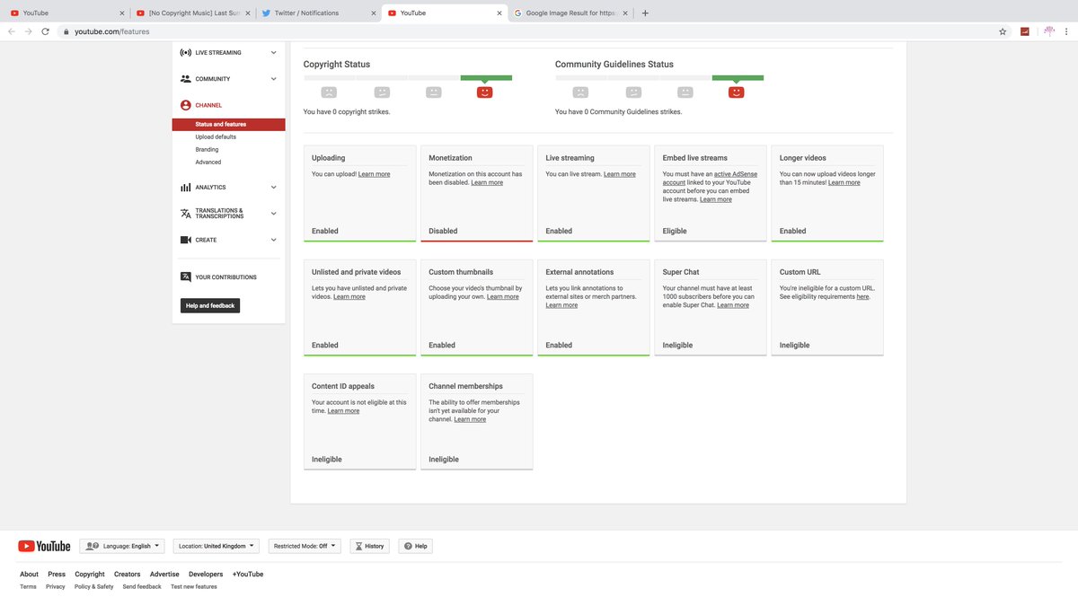This screenshot has width=1078, height=606.
Task: Click the Copyright footer link
Action: coord(90,575)
